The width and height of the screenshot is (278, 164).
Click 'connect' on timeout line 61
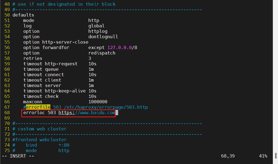click(x=54, y=75)
